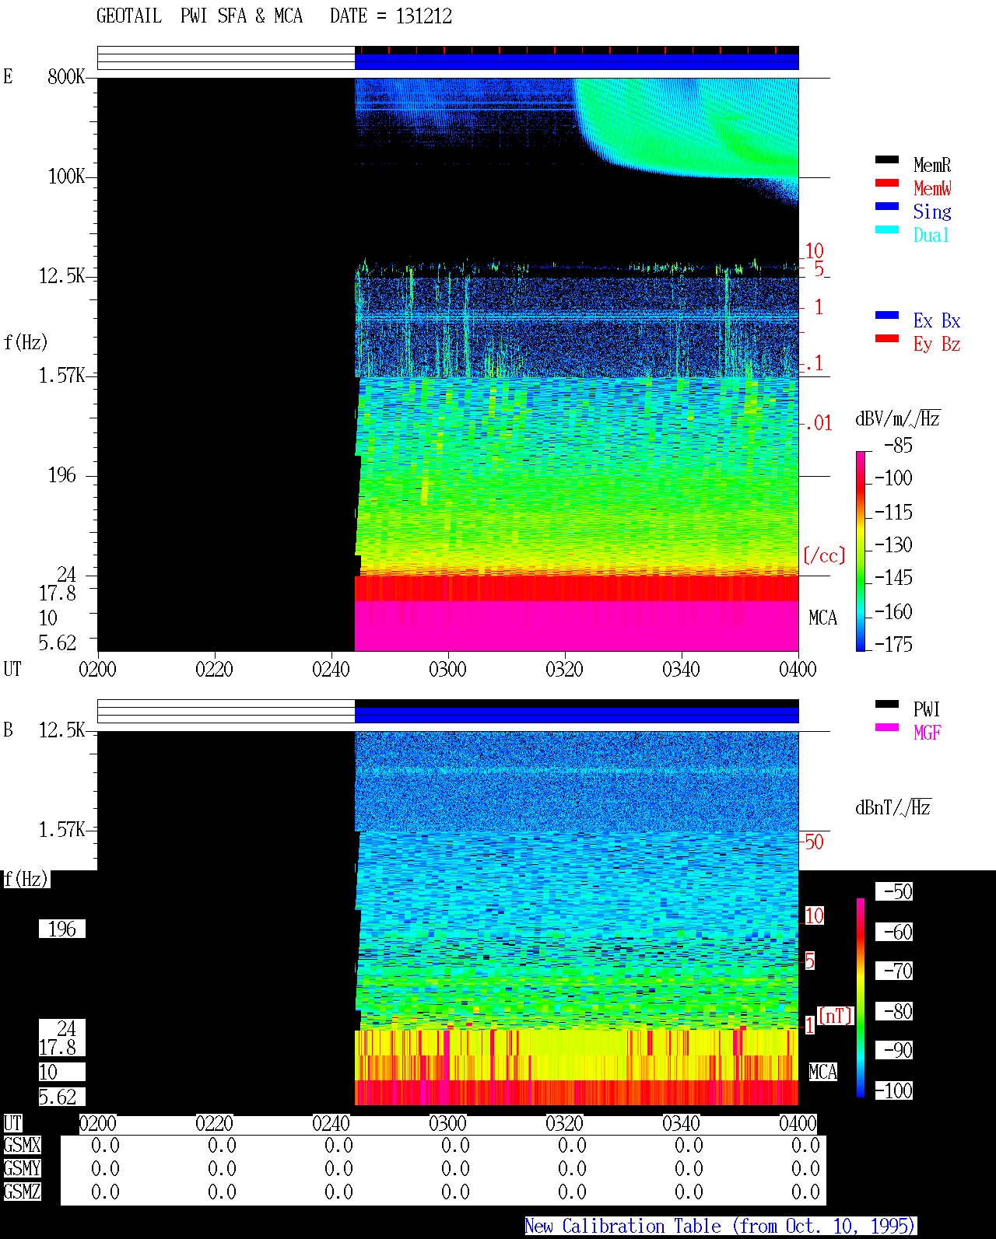Select the GSMZ row label
This screenshot has width=996, height=1239.
[22, 1192]
